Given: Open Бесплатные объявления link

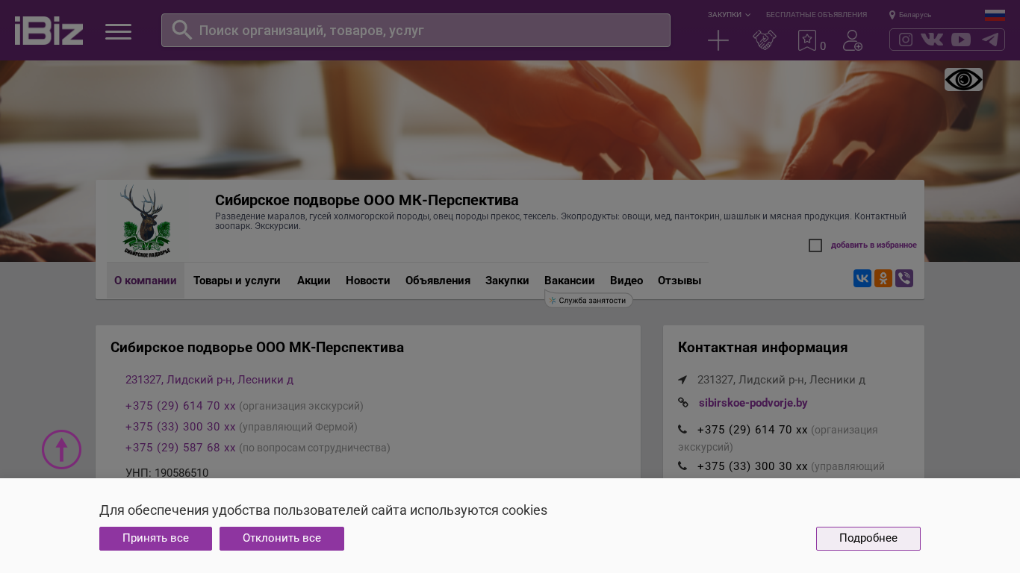Looking at the screenshot, I should 816,15.
